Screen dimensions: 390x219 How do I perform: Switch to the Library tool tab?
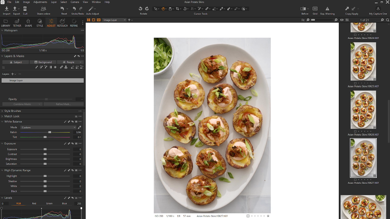pyautogui.click(x=5, y=23)
